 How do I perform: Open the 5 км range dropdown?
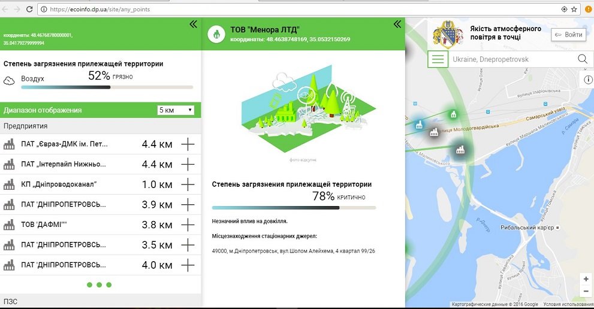coord(176,110)
